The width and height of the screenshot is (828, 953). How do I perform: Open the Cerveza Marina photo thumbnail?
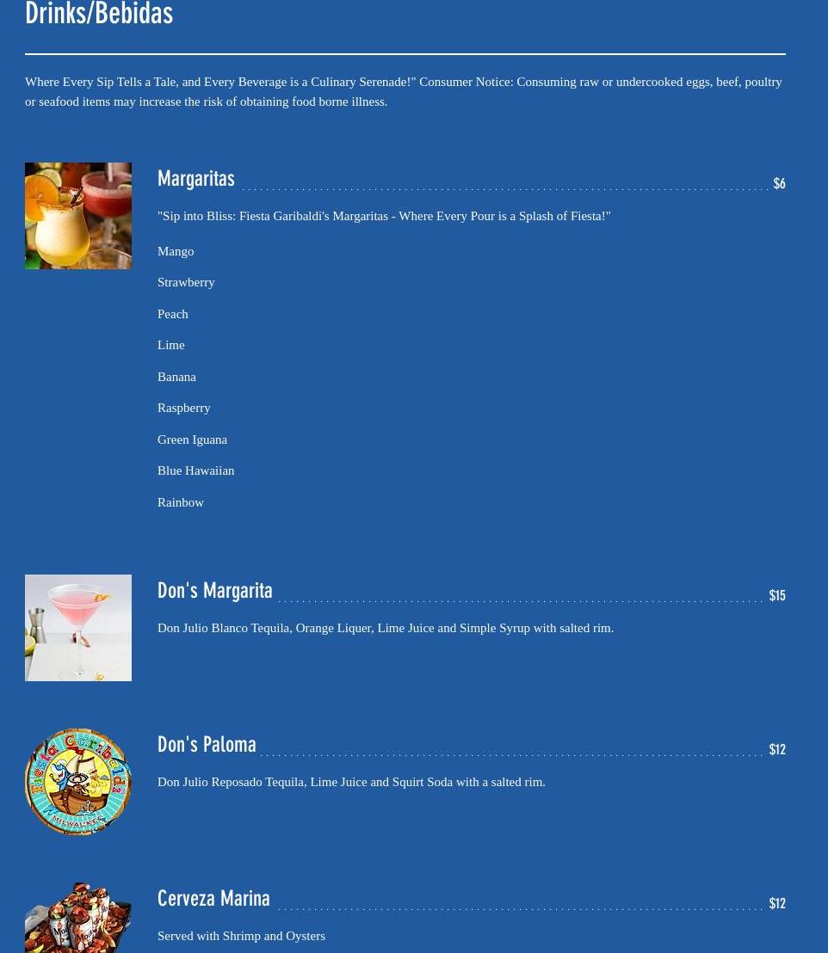click(77, 917)
